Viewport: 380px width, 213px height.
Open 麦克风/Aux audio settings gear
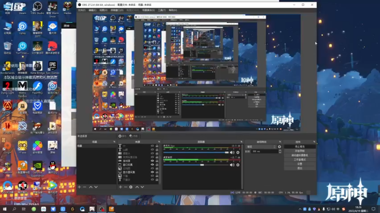click(x=238, y=152)
